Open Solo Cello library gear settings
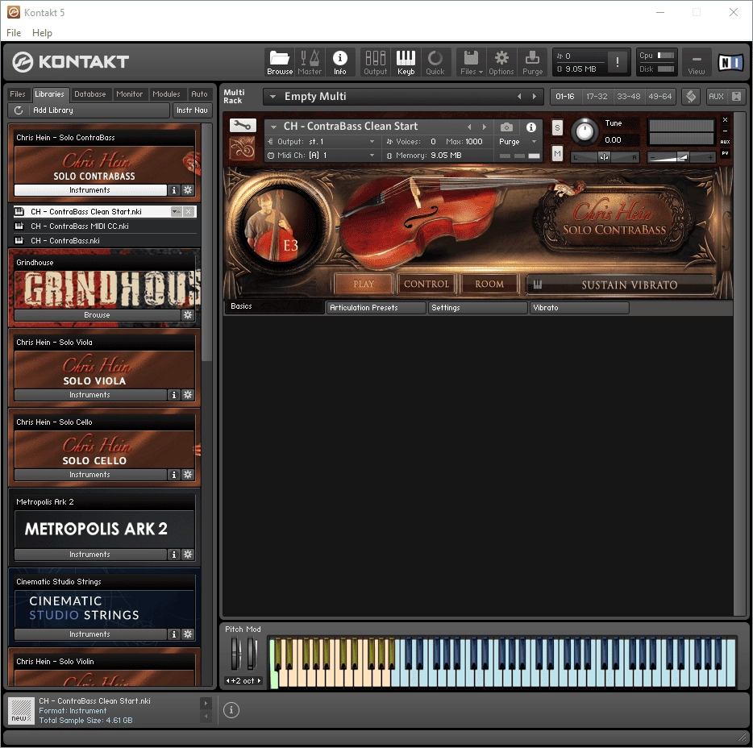 coord(188,474)
